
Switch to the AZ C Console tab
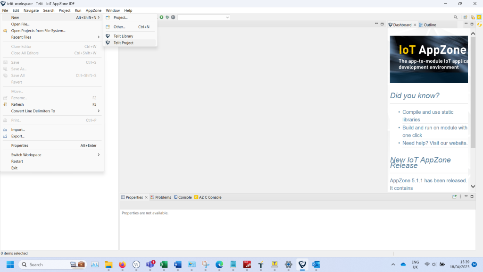tap(208, 197)
